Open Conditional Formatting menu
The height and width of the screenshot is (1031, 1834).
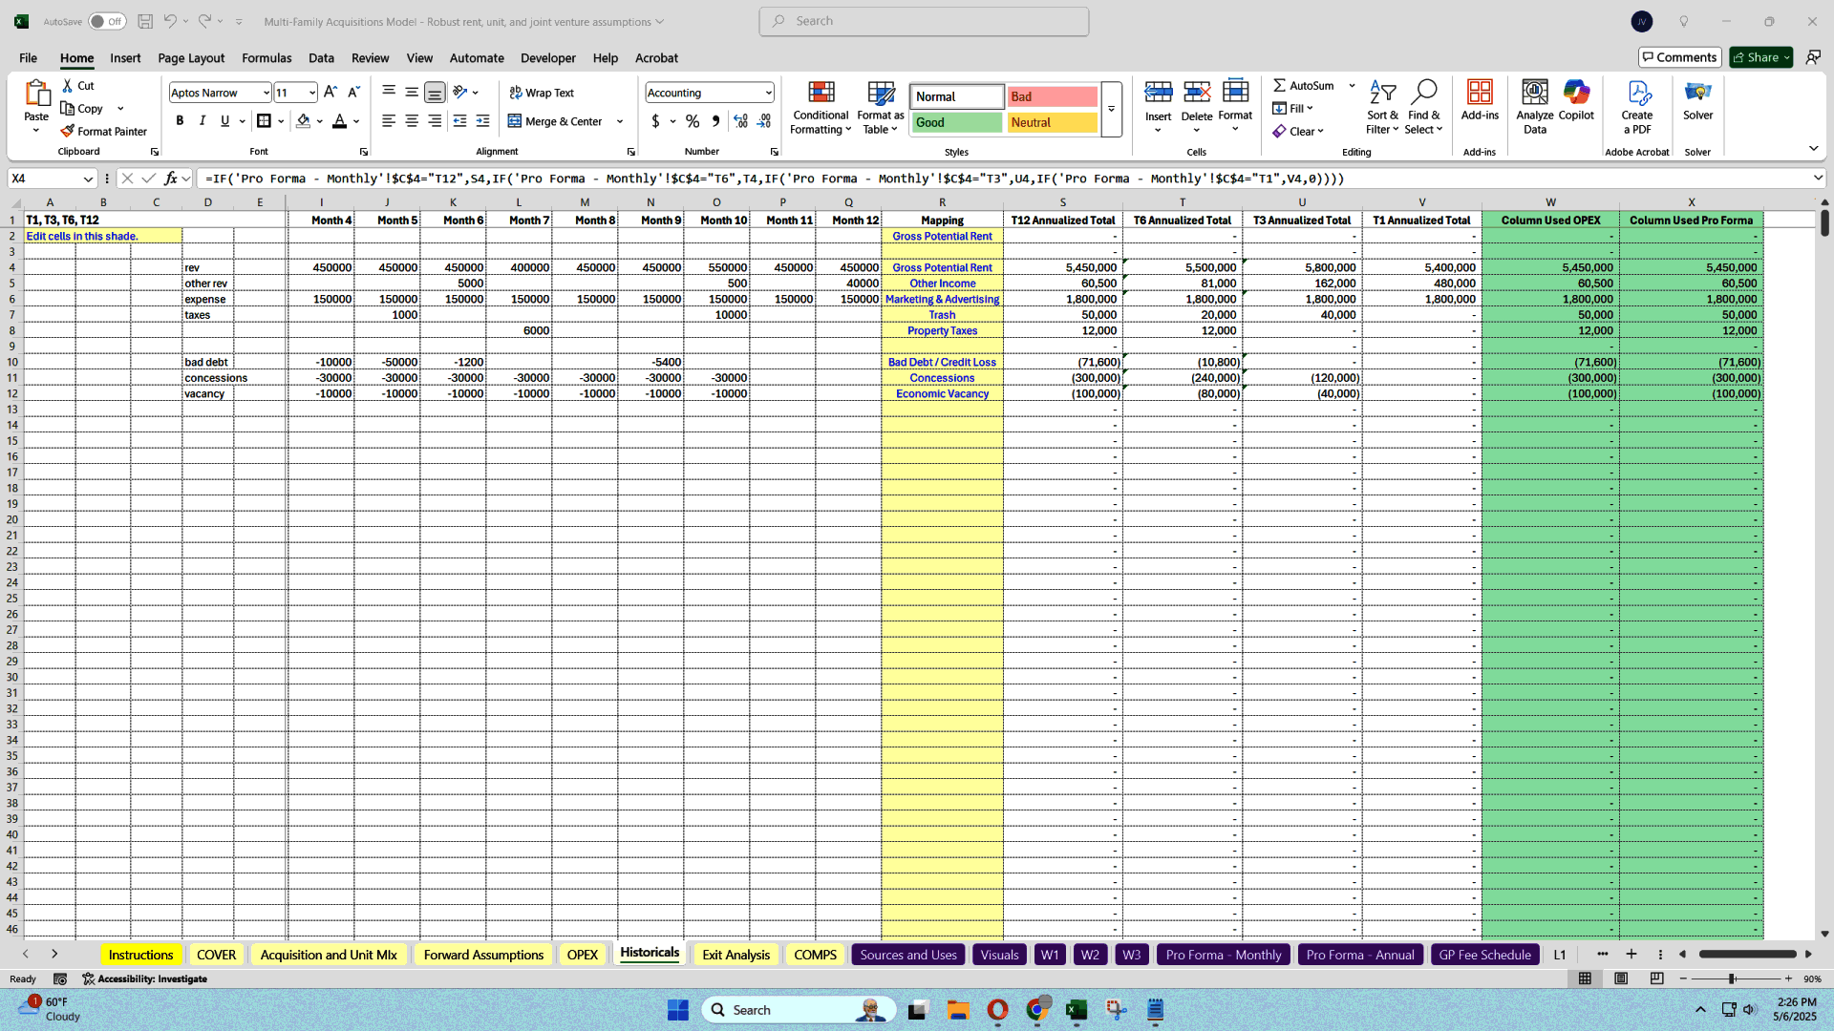[x=821, y=107]
